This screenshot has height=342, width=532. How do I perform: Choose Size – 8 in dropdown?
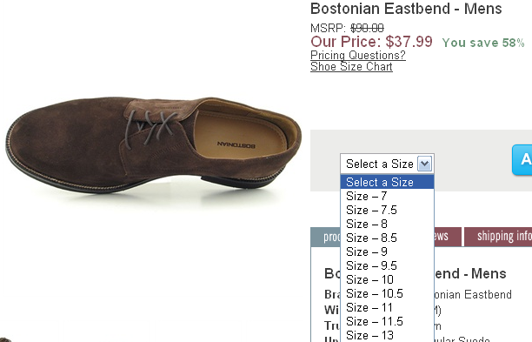pos(387,224)
